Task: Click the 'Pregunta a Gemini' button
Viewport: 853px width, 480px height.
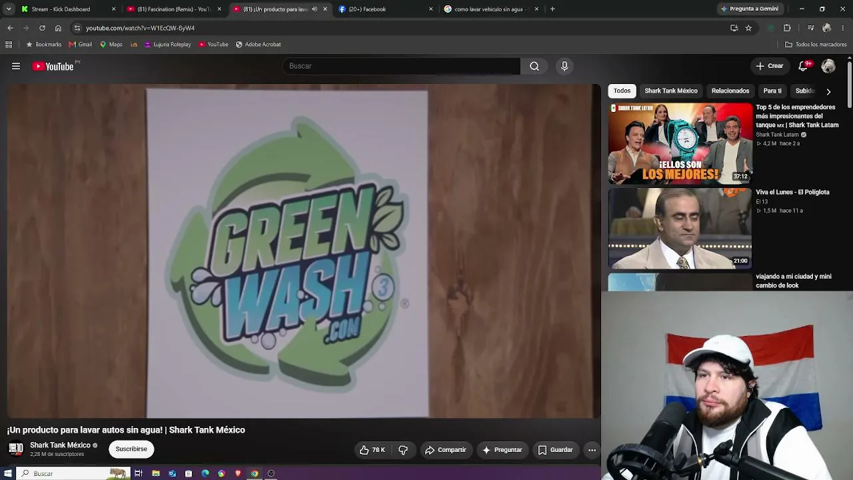Action: click(750, 9)
